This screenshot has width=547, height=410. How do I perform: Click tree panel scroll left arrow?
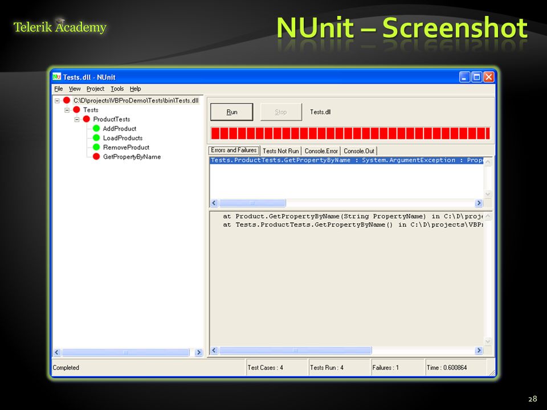(x=57, y=352)
